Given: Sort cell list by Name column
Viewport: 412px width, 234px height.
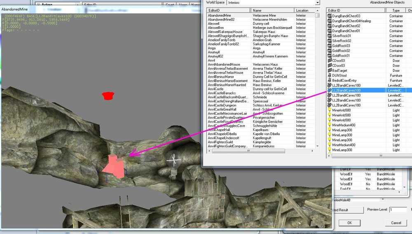Looking at the screenshot, I should pos(272,11).
